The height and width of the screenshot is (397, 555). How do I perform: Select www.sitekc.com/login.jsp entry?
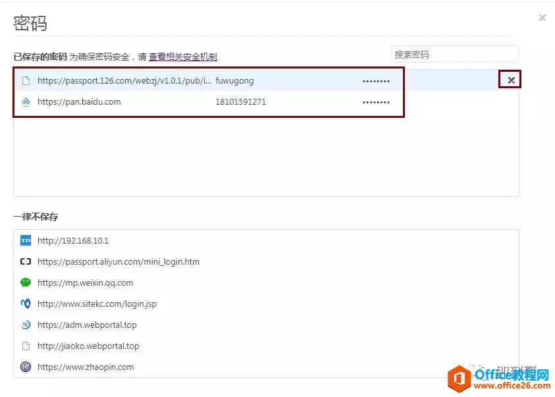(x=97, y=304)
